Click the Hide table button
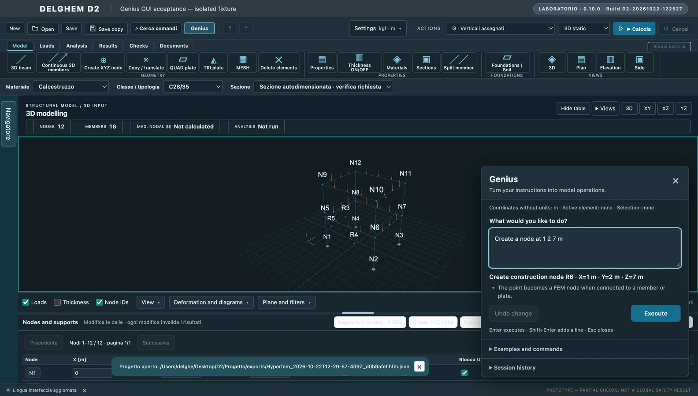This screenshot has width=698, height=396. 573,108
